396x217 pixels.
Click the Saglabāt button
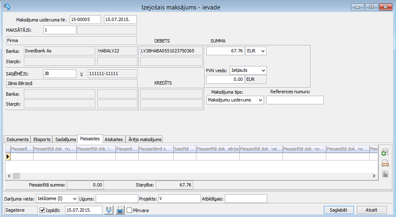(x=338, y=210)
